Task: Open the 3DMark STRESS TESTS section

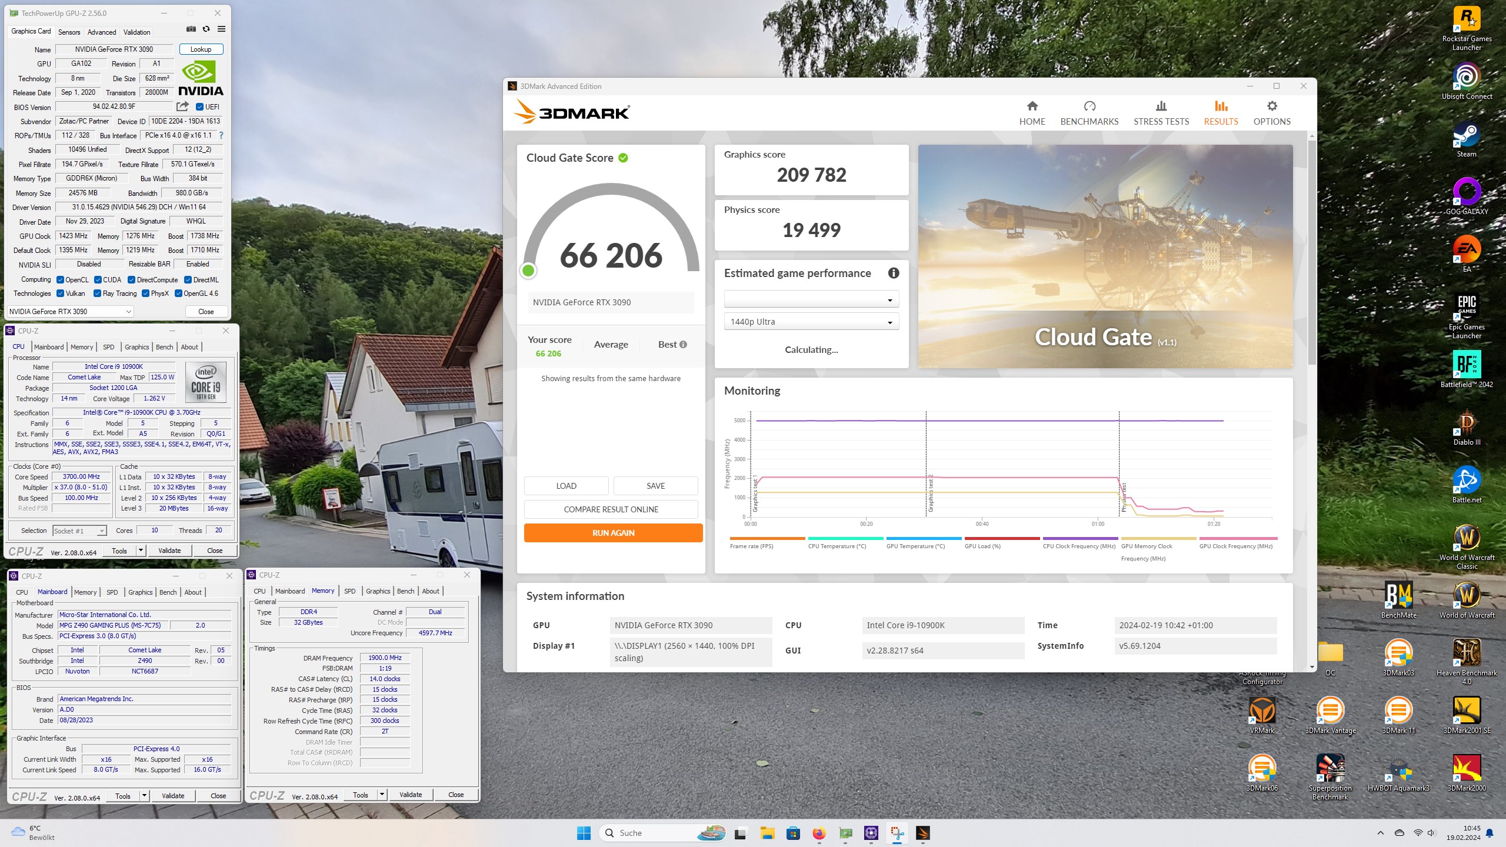Action: (1161, 114)
